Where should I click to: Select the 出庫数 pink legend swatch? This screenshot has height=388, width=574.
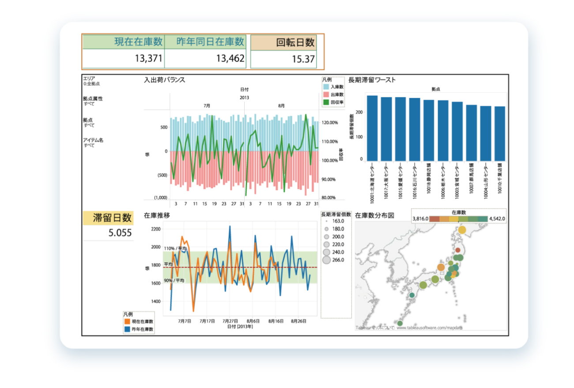click(x=326, y=94)
